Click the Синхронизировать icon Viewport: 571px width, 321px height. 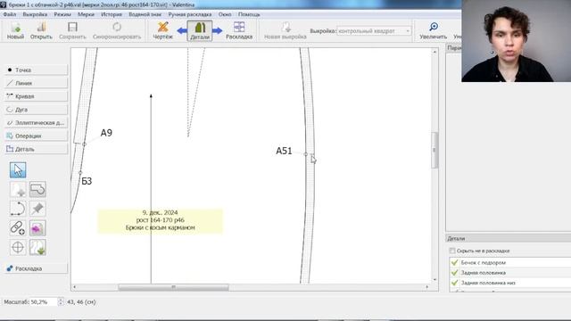(117, 30)
